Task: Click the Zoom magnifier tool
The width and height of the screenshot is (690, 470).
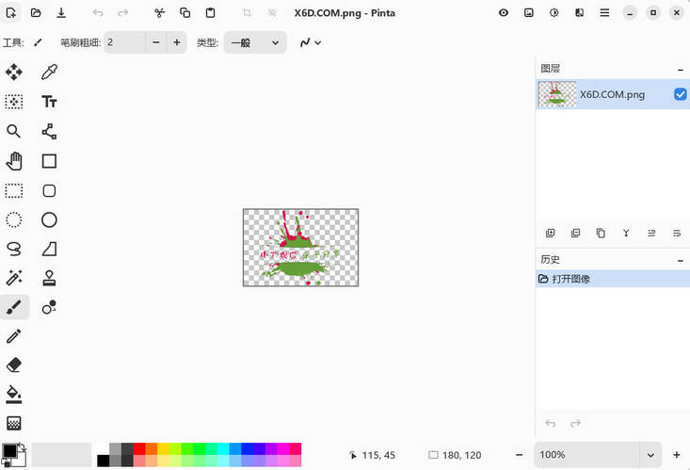Action: pyautogui.click(x=14, y=132)
